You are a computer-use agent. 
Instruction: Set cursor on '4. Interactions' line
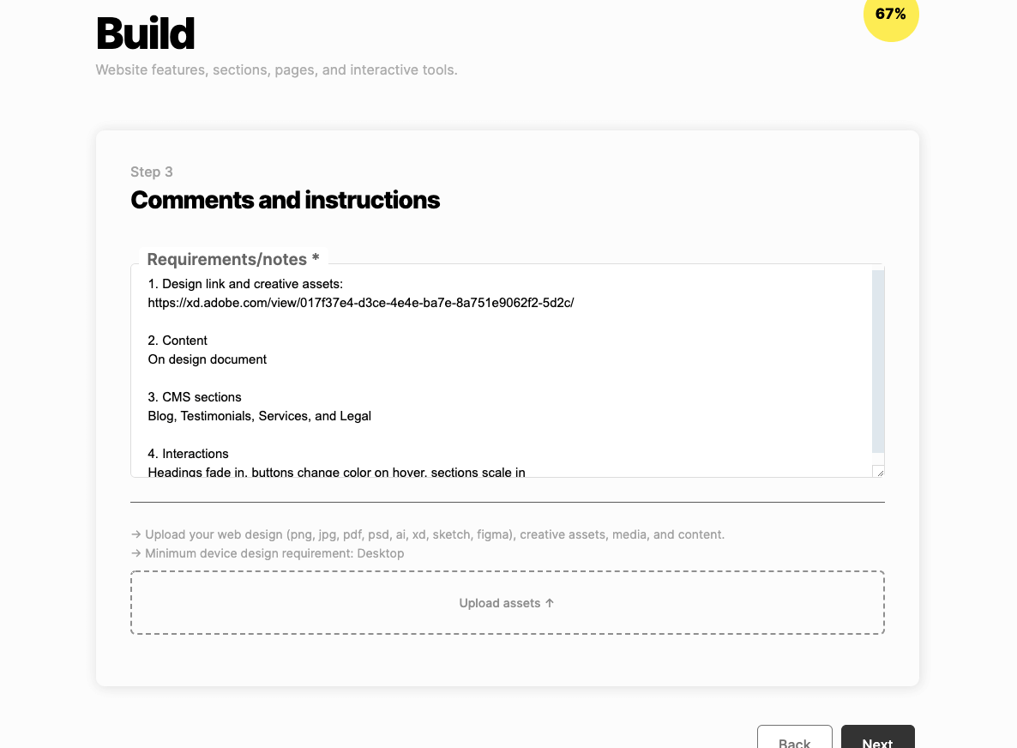pyautogui.click(x=188, y=454)
